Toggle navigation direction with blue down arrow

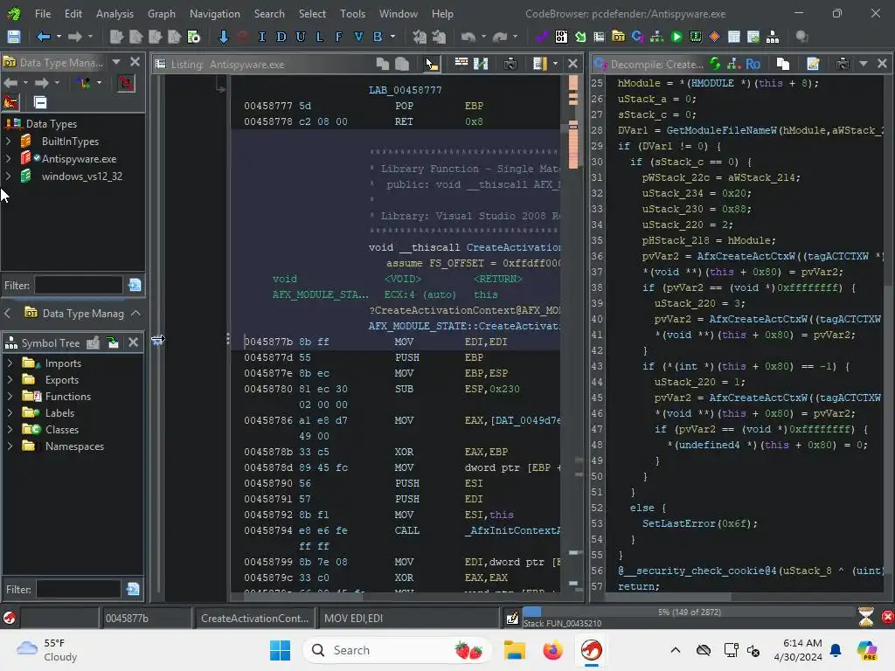point(224,37)
